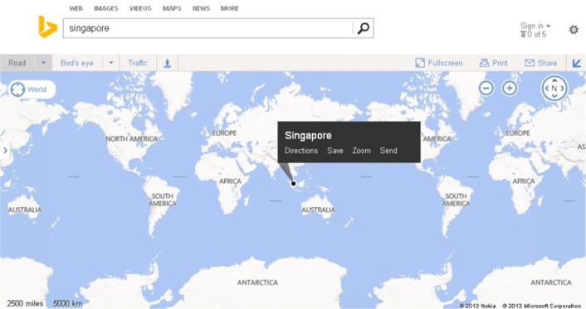
Task: Click the diagonal arrow collapse icon
Action: click(x=577, y=63)
